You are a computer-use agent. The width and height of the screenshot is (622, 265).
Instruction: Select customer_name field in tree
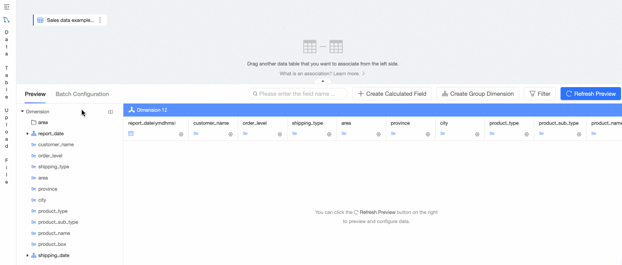click(x=56, y=145)
